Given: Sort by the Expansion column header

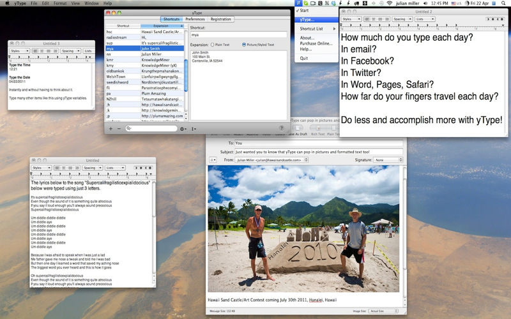Looking at the screenshot, I should click(x=162, y=26).
